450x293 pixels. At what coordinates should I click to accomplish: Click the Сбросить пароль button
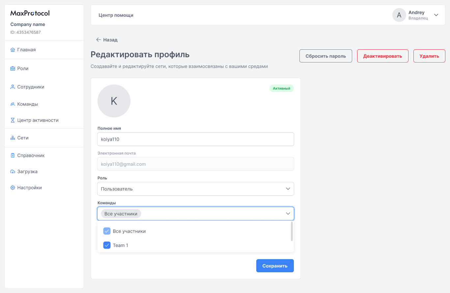(326, 56)
